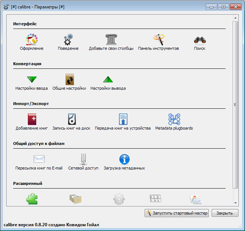Click the Настройки ввода label
245x231 pixels.
pos(31,88)
